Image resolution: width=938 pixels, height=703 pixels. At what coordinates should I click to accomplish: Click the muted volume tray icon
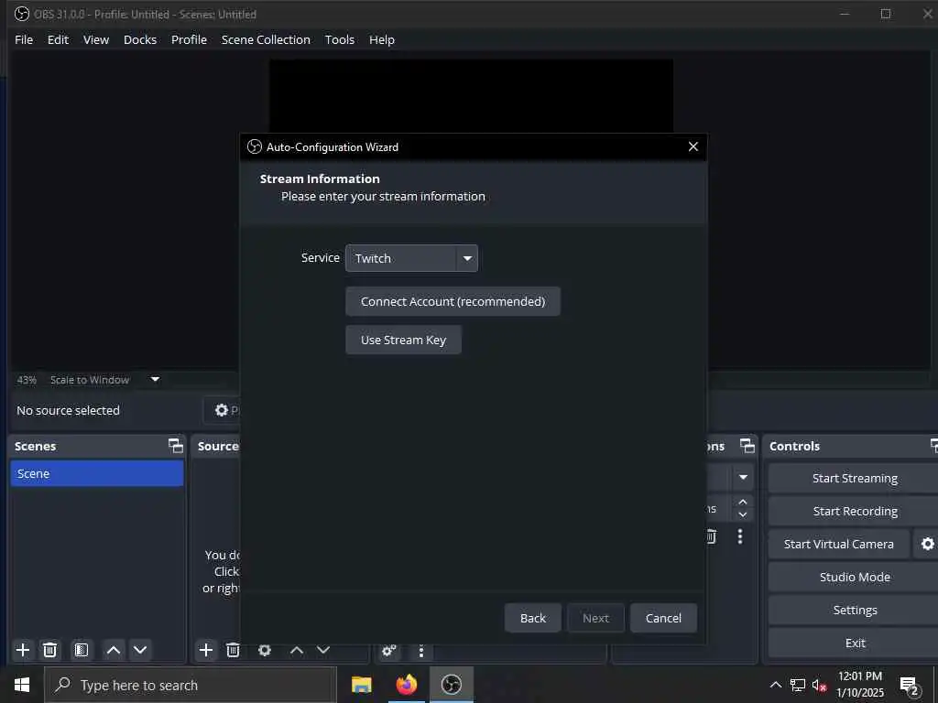[x=819, y=685]
